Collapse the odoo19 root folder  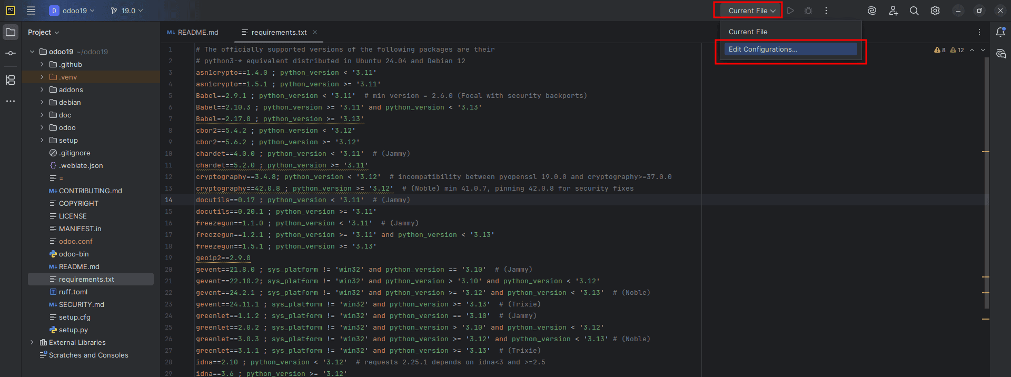pyautogui.click(x=32, y=52)
